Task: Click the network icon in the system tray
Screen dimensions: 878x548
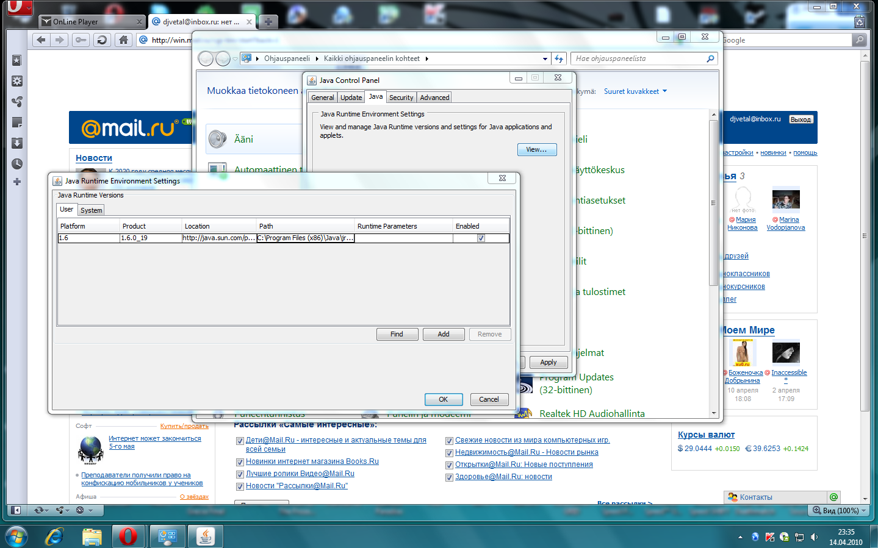Action: tap(799, 537)
